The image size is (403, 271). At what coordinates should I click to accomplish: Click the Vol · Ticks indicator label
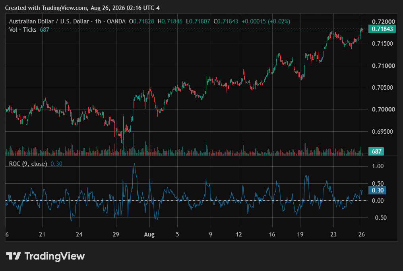[23, 30]
